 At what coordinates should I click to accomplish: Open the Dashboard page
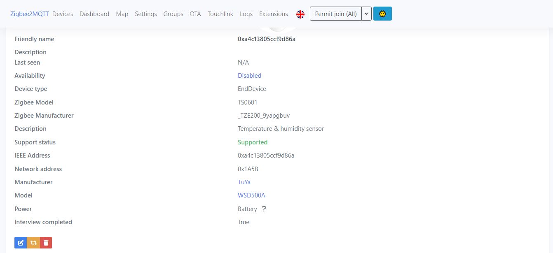pos(94,14)
